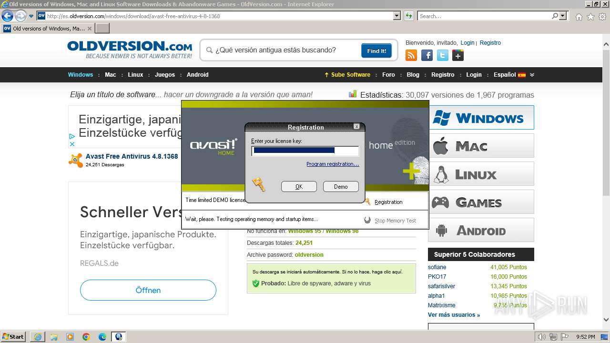This screenshot has height=343, width=610.
Task: Select Android in the navigation bar
Action: pyautogui.click(x=198, y=75)
